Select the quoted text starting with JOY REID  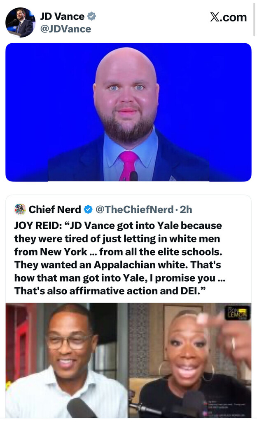pyautogui.click(x=119, y=258)
